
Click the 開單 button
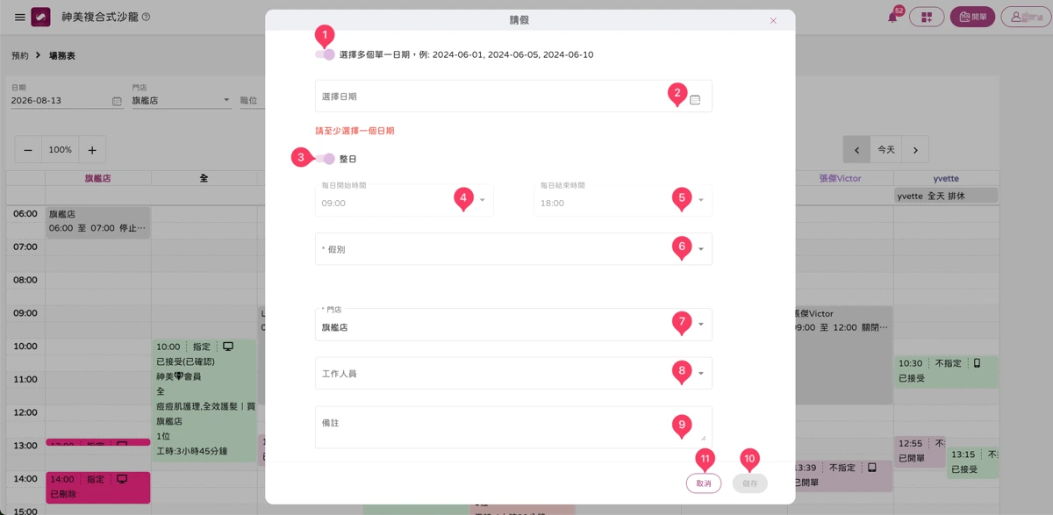[x=972, y=17]
